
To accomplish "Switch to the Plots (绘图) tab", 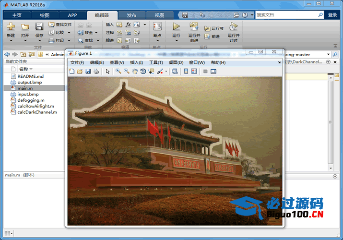I will click(45, 15).
